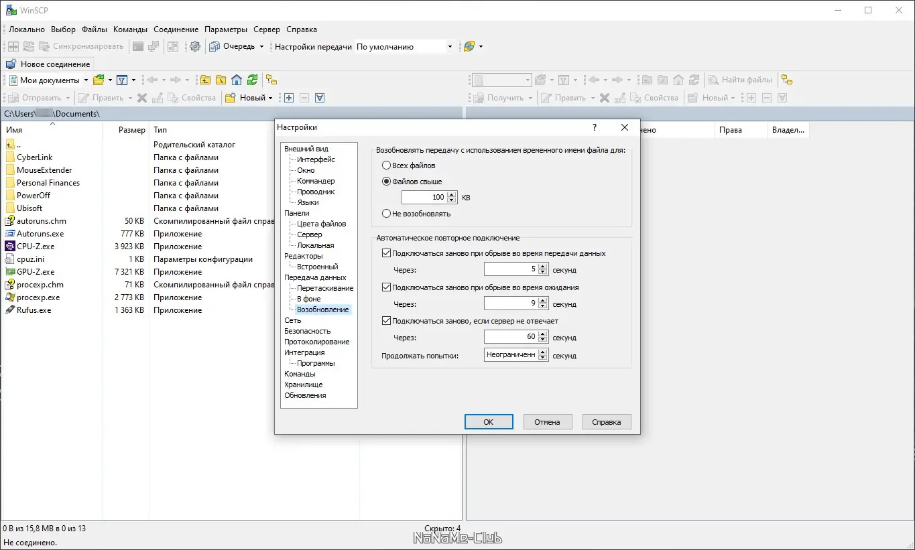This screenshot has width=915, height=550.
Task: Go to parent directory icon in local panel
Action: 205,80
